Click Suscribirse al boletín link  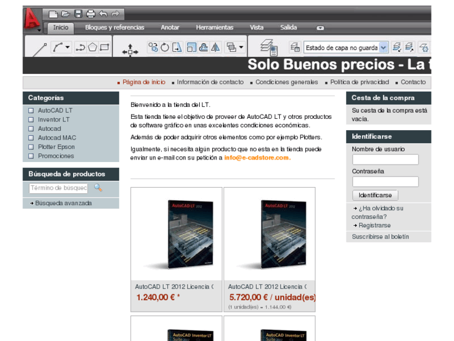click(x=380, y=237)
